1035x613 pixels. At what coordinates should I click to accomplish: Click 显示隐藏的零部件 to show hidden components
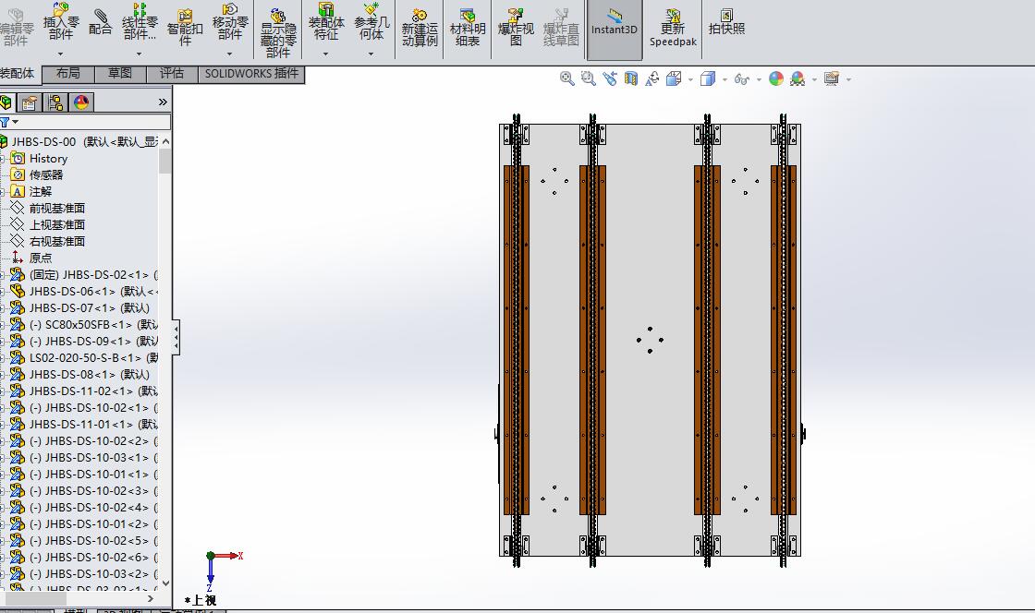point(278,33)
